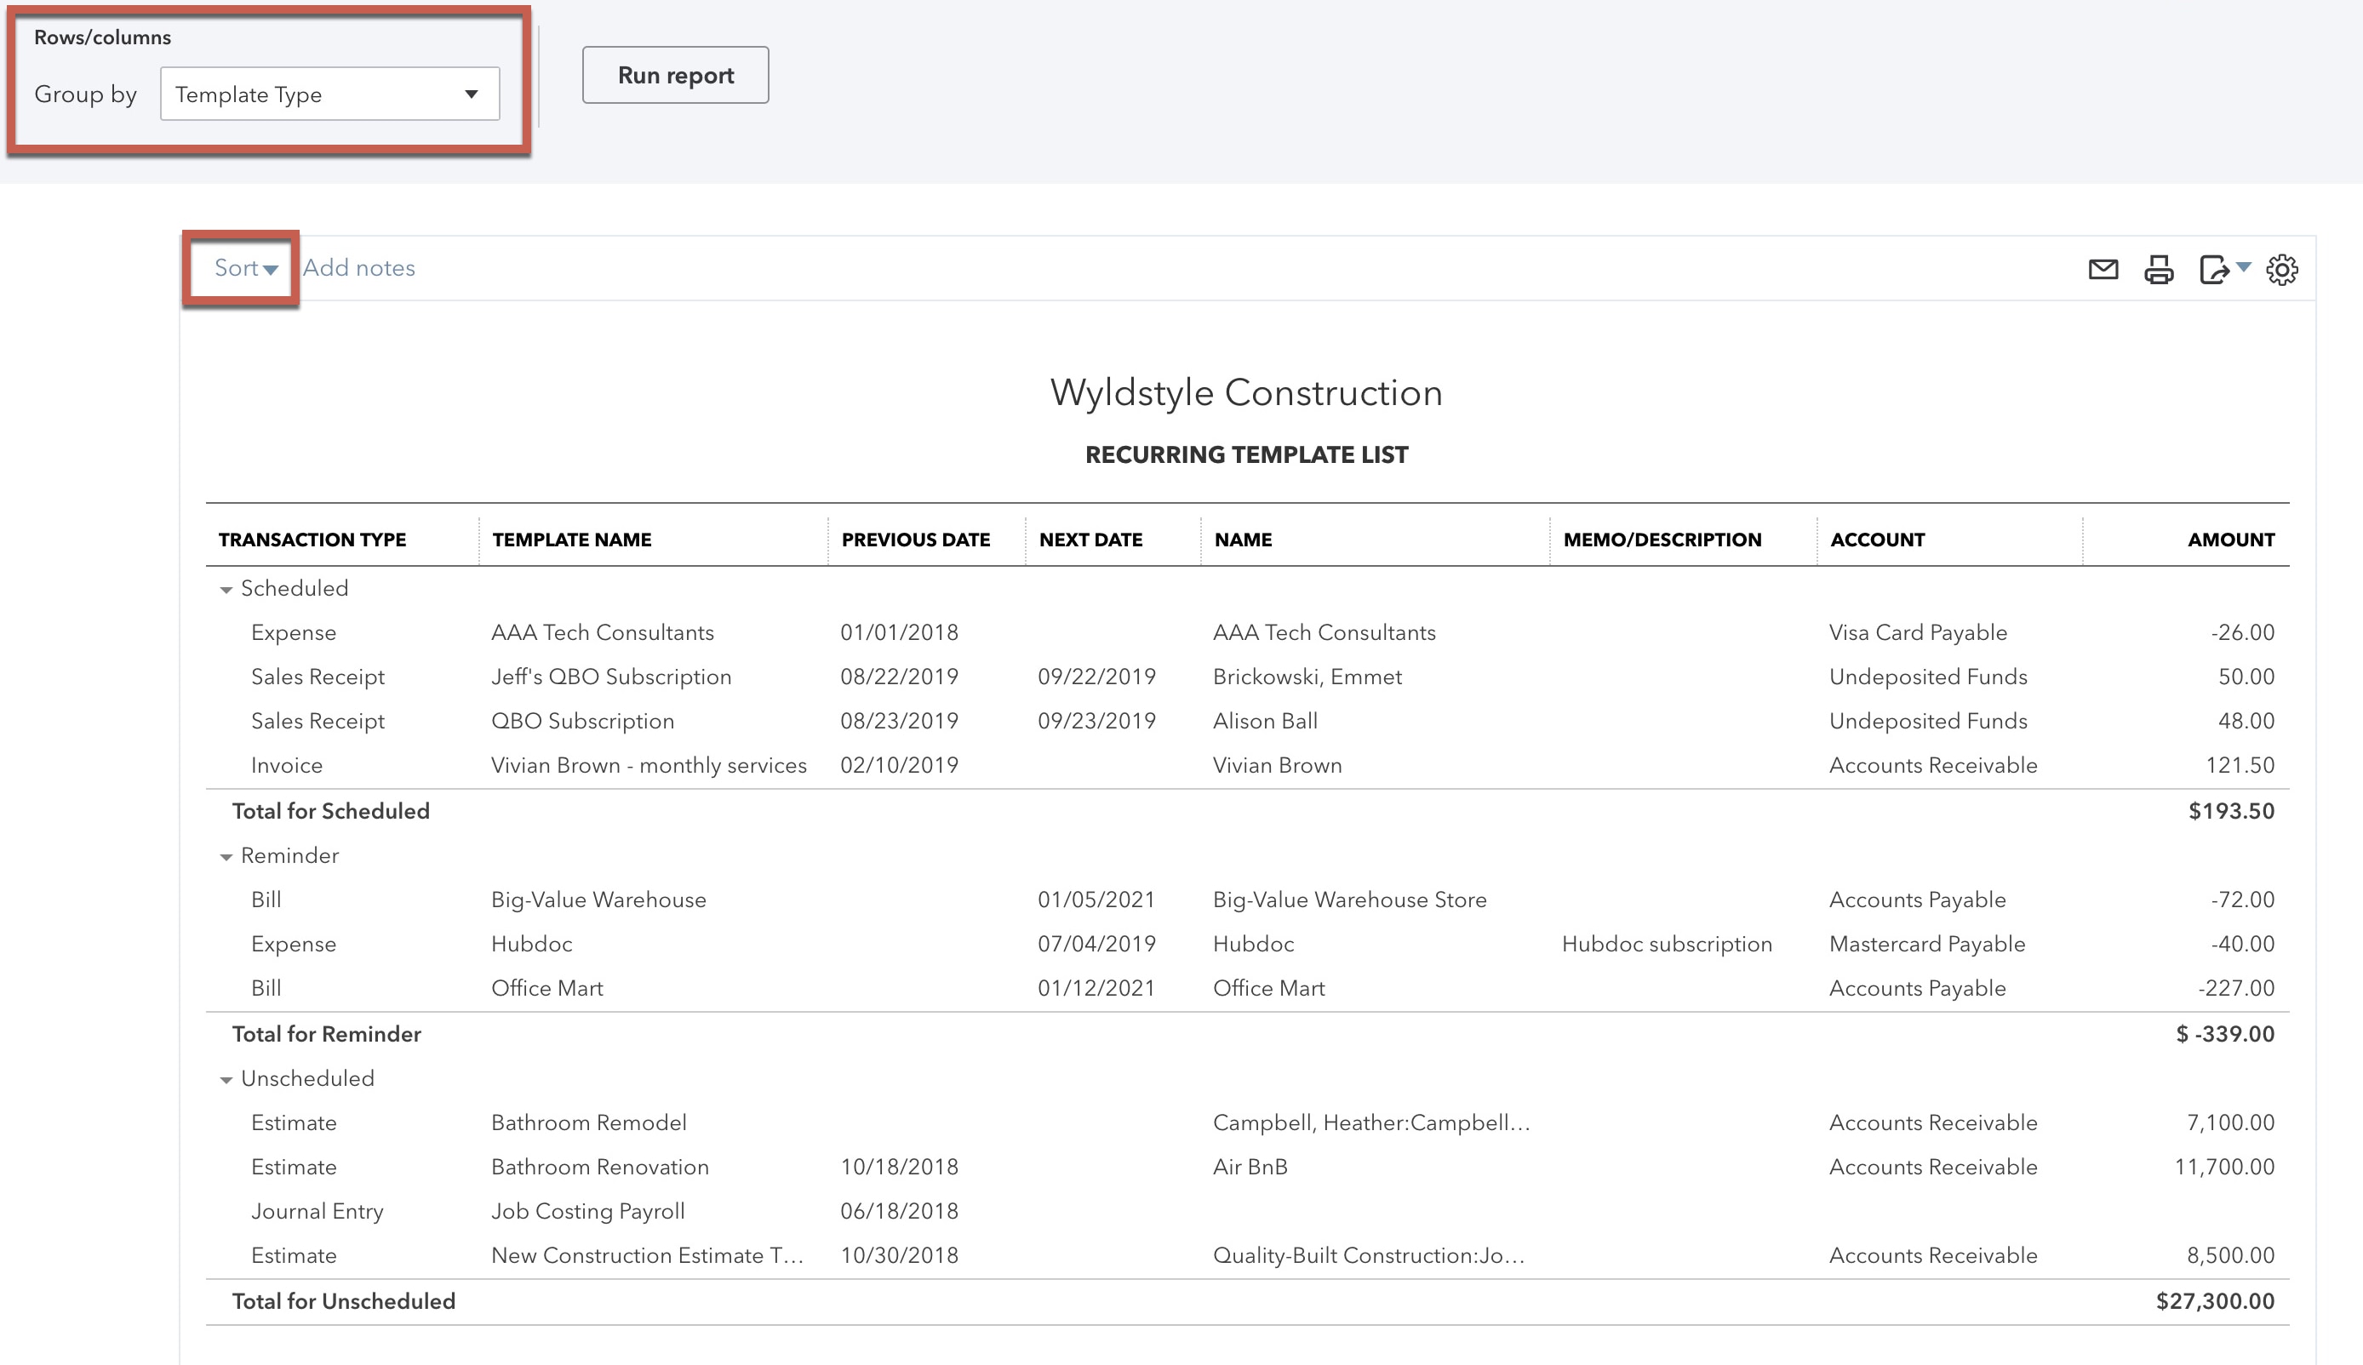Image resolution: width=2363 pixels, height=1365 pixels.
Task: Open the Group by Template Type dropdown
Action: (x=329, y=94)
